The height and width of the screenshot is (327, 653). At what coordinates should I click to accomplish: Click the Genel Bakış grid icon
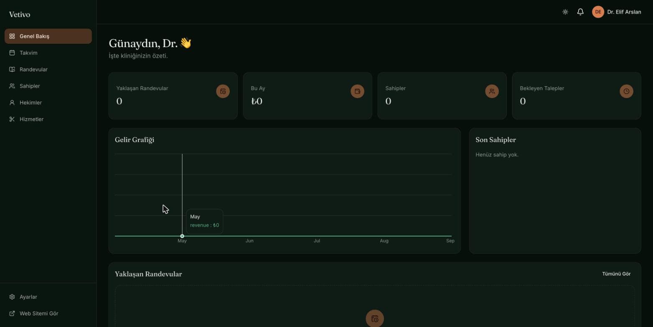click(x=12, y=36)
